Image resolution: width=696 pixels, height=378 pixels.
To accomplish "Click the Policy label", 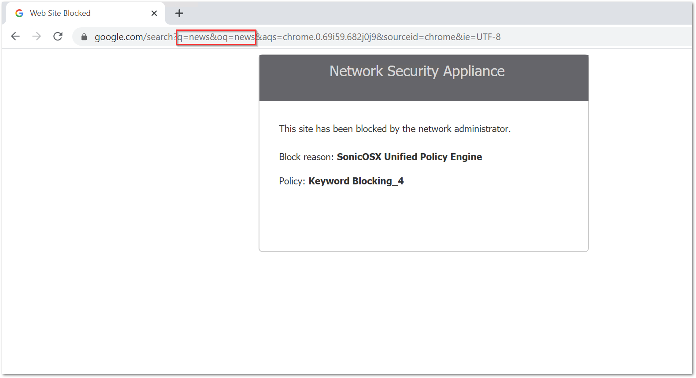I will click(x=292, y=181).
